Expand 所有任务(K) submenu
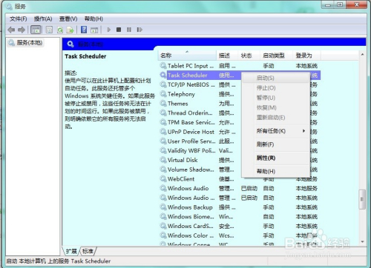The height and width of the screenshot is (268, 371). [276, 131]
